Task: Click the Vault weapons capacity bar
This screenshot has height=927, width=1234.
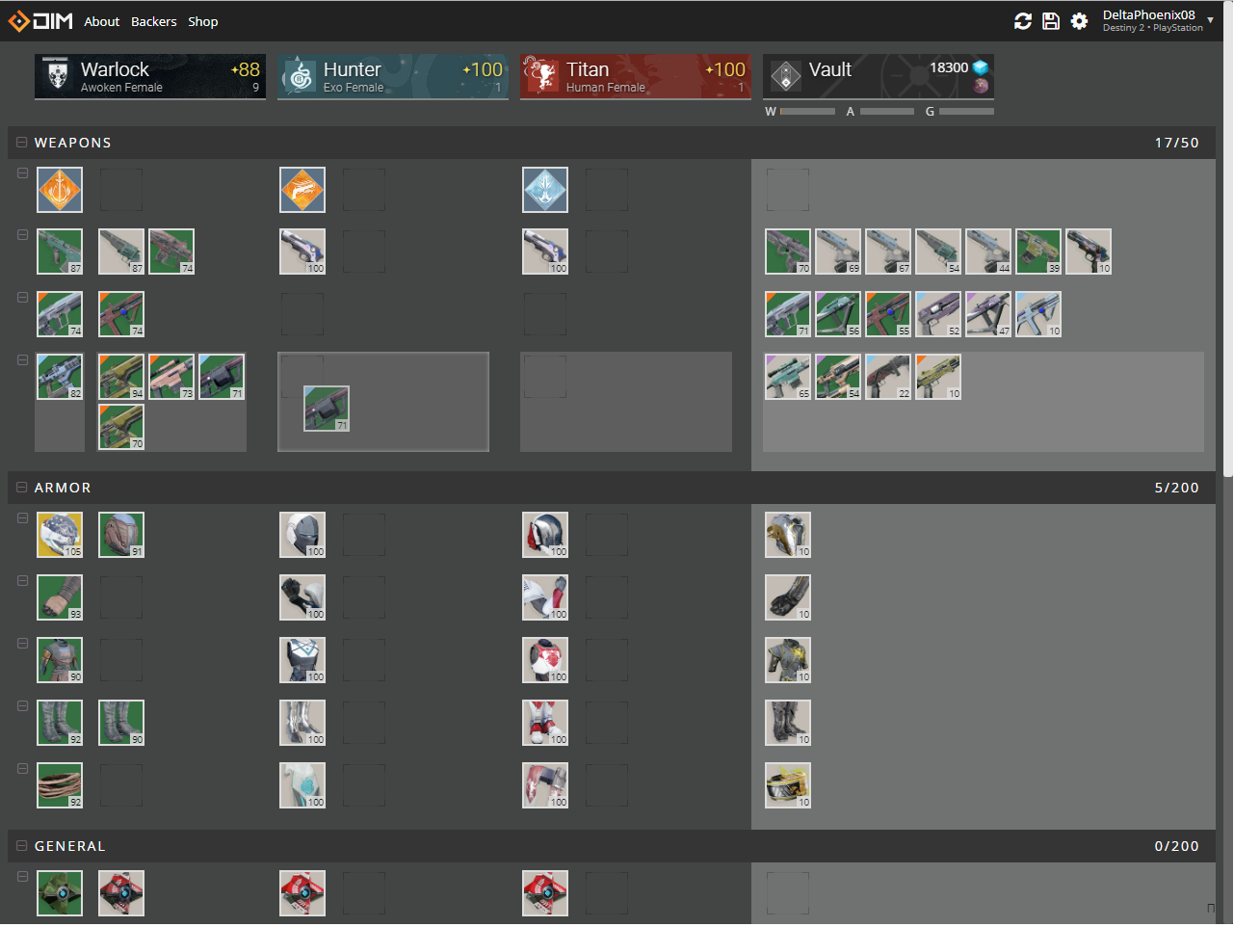Action: click(x=807, y=112)
